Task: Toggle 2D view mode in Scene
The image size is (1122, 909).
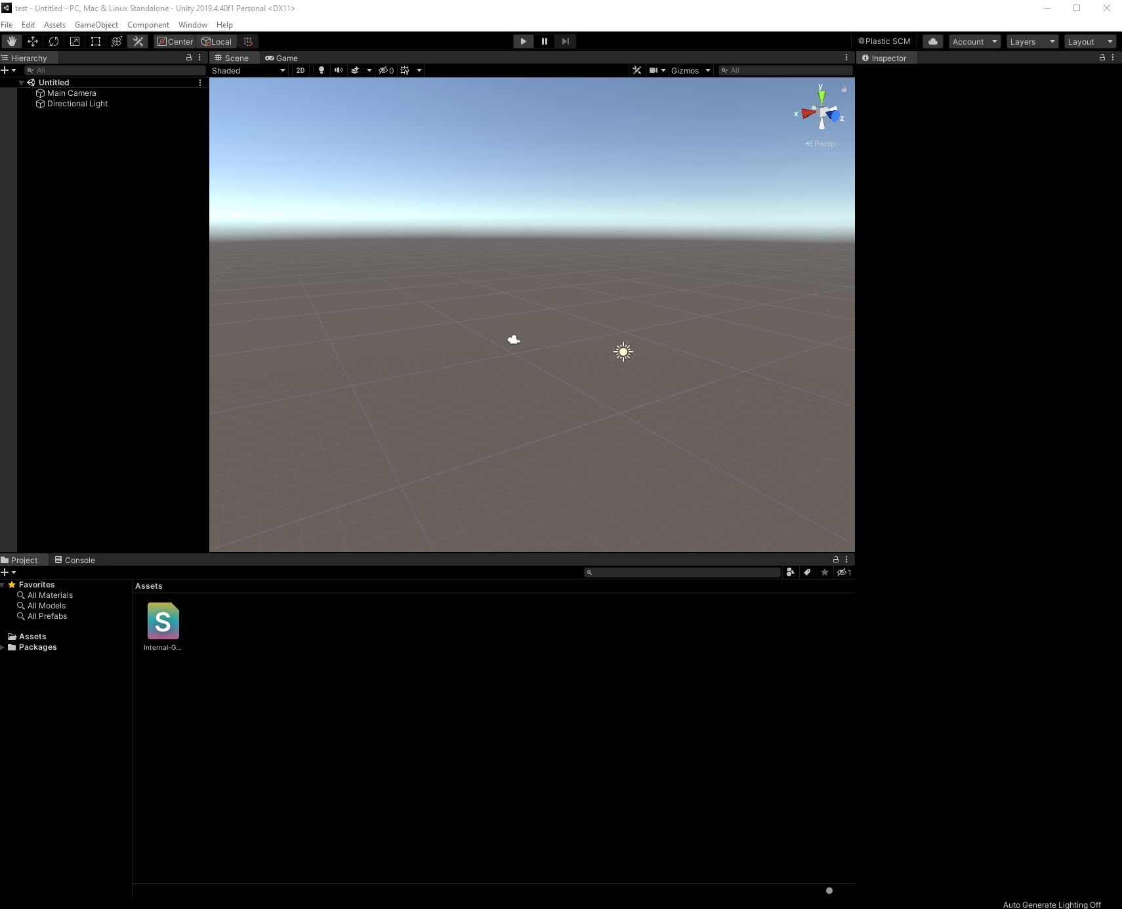Action: pos(299,70)
